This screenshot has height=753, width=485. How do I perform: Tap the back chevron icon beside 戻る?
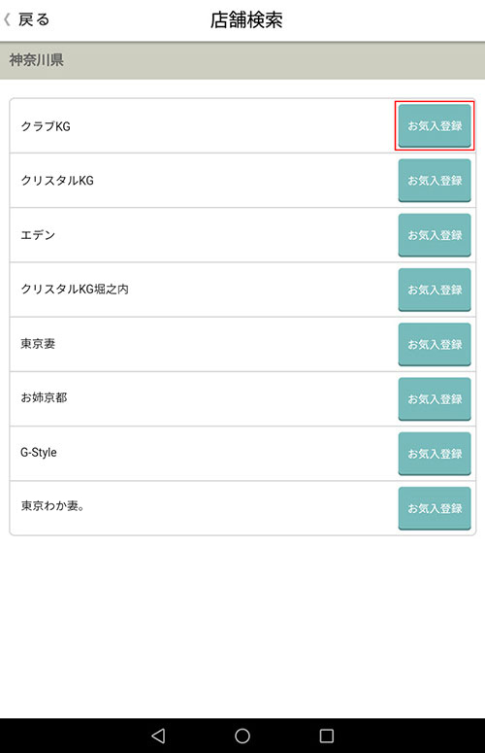click(7, 19)
